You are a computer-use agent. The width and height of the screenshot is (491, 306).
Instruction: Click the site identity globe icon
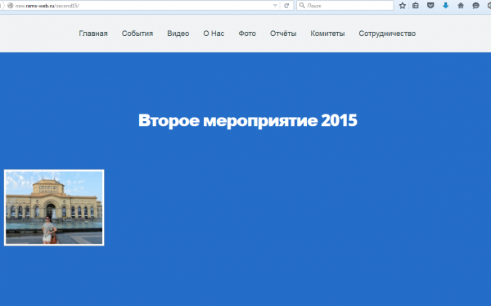point(11,6)
